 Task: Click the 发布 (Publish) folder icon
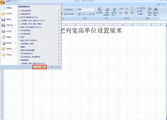pos(3,49)
